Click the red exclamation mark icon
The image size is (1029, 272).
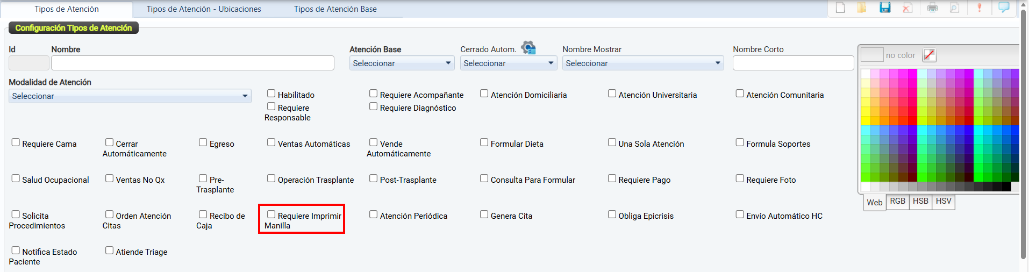(980, 8)
